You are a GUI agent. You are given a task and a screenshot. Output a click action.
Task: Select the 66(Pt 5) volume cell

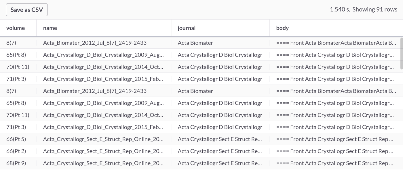point(16,139)
